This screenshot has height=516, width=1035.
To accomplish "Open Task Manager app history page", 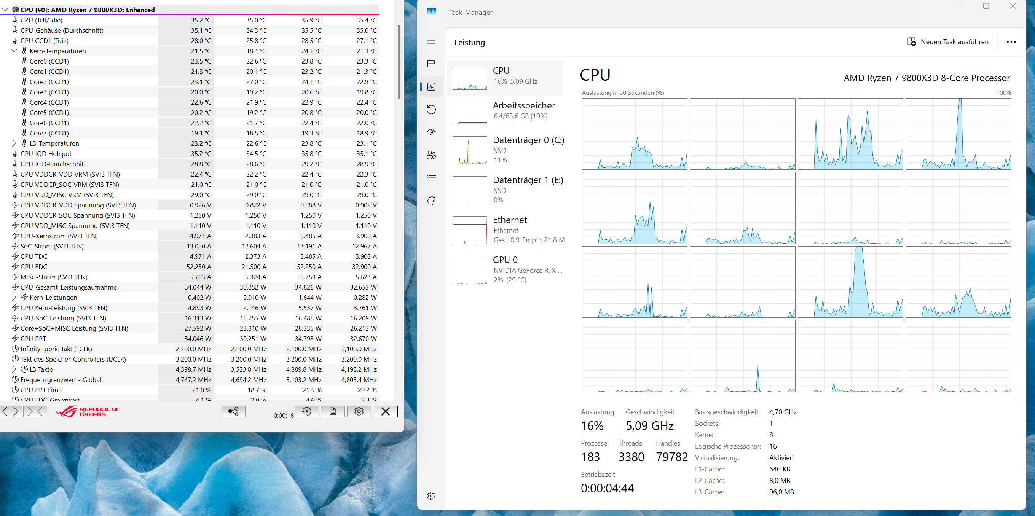I will tap(431, 110).
